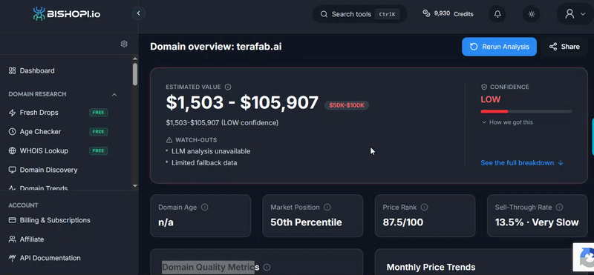Screen dimensions: 594x275
Task: Open Billing & Subscriptions
Action: pyautogui.click(x=55, y=220)
